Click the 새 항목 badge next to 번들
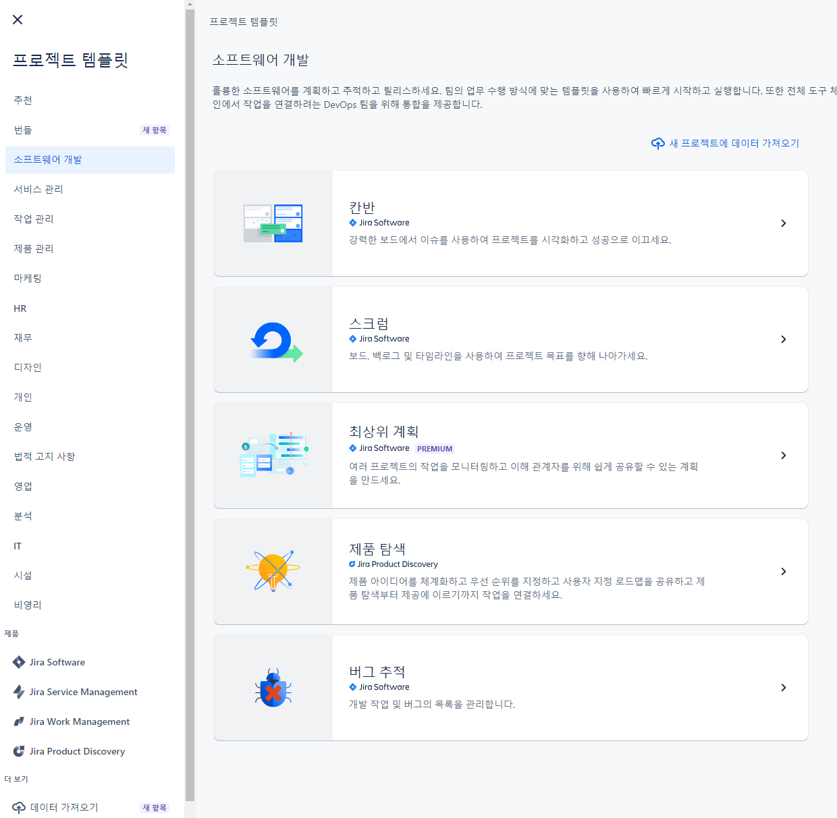This screenshot has width=837, height=818. pos(155,130)
